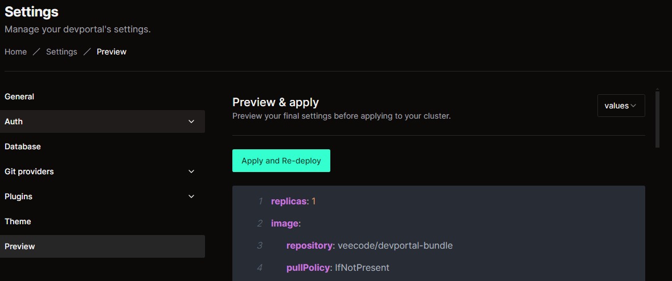
Task: Select the Auth sidebar label
Action: [x=14, y=121]
